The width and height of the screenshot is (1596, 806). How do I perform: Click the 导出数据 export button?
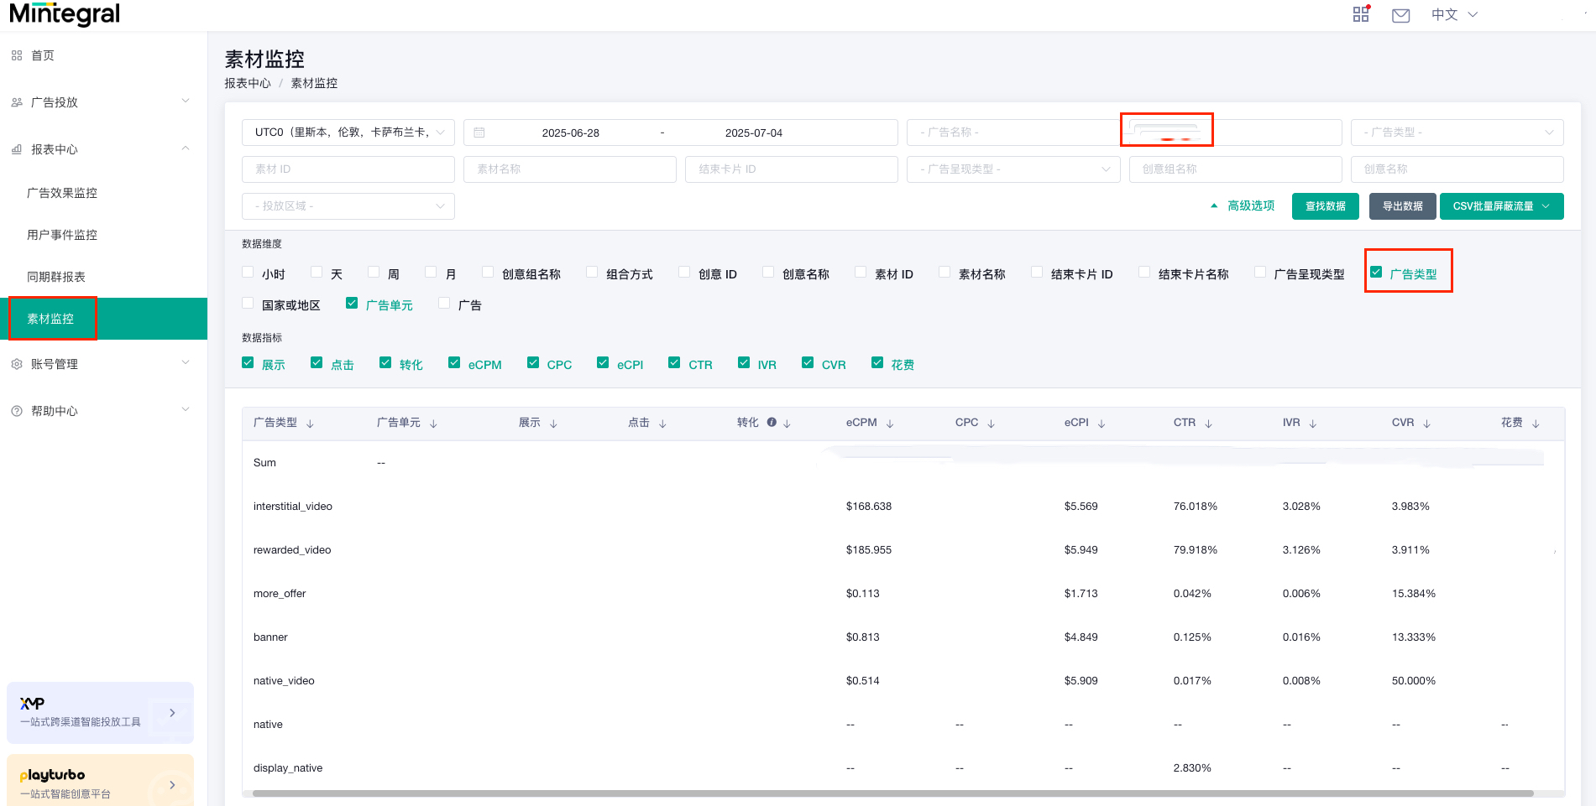pyautogui.click(x=1402, y=205)
